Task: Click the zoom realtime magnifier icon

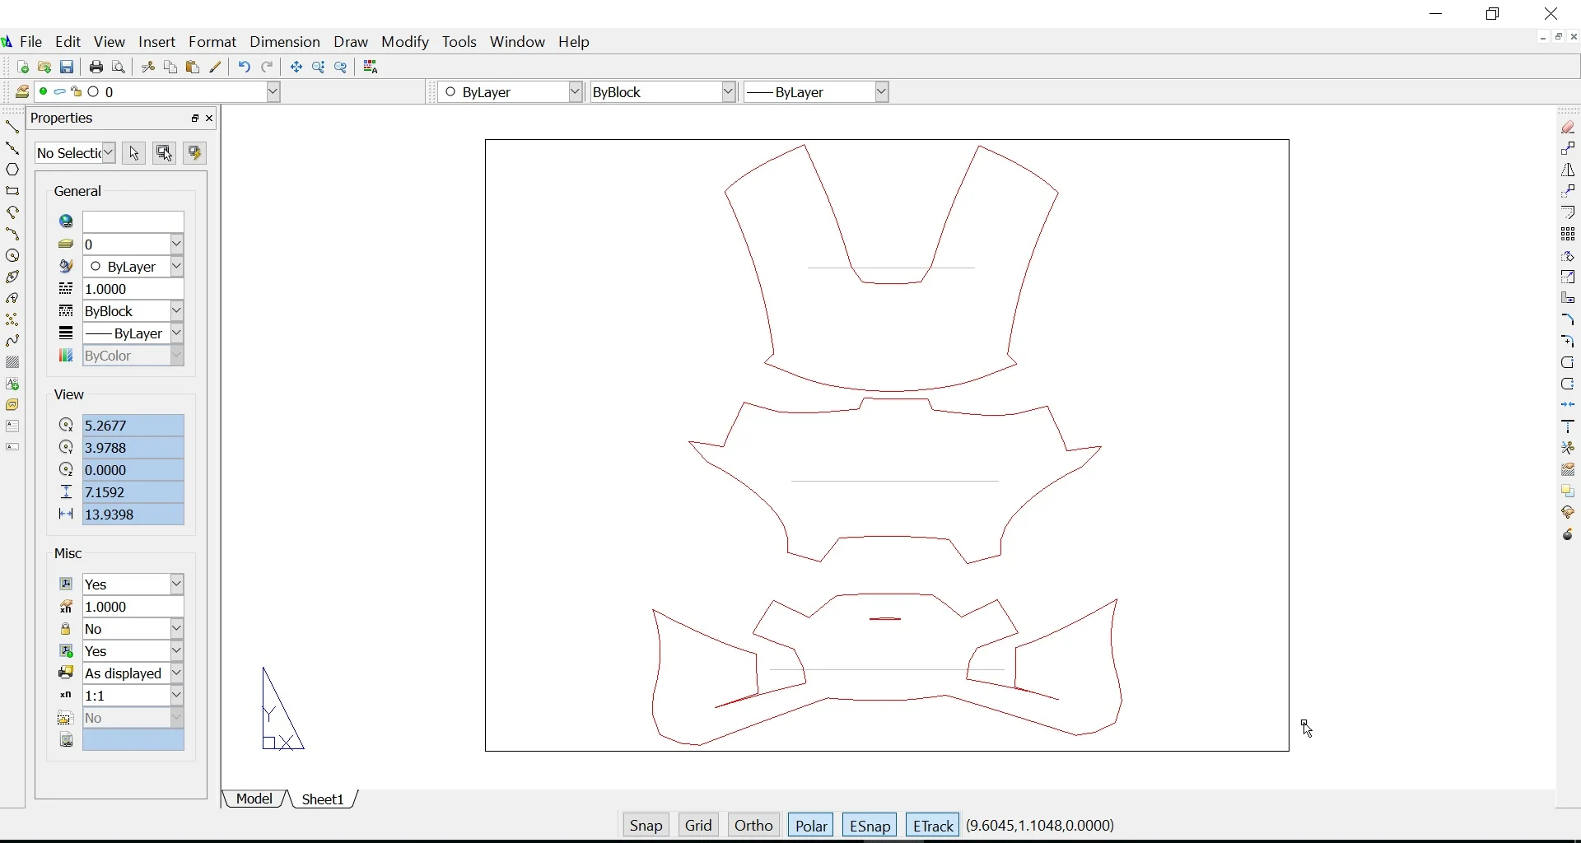Action: click(x=319, y=68)
